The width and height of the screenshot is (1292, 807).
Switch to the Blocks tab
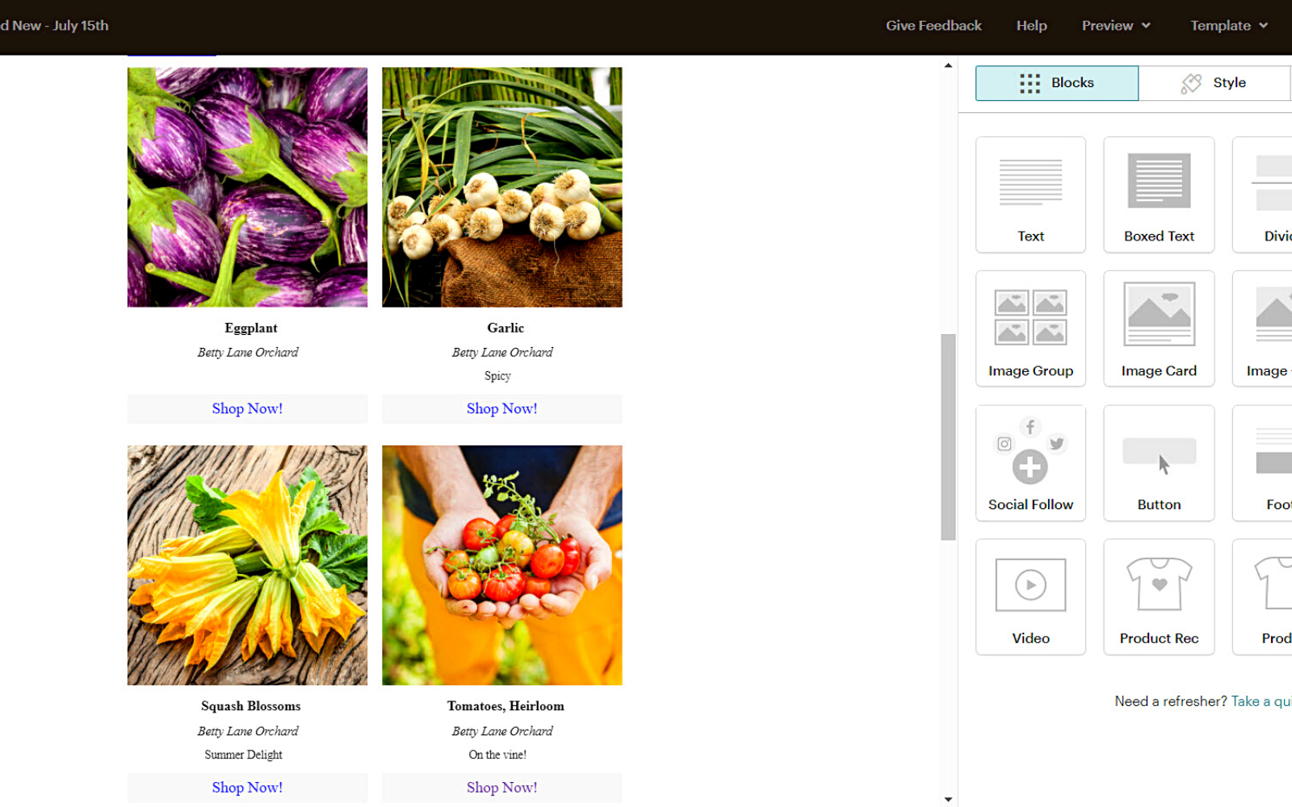[1057, 83]
